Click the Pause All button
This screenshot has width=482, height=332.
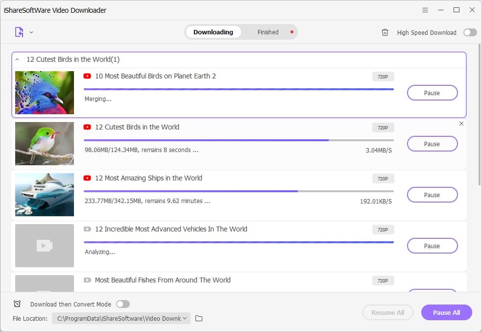click(x=446, y=312)
